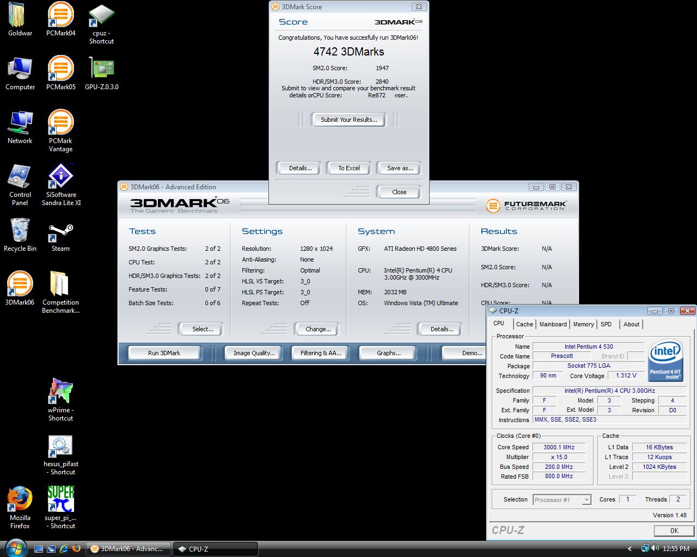The width and height of the screenshot is (697, 557).
Task: Click the 4742 3DMarks score text
Action: (x=348, y=52)
